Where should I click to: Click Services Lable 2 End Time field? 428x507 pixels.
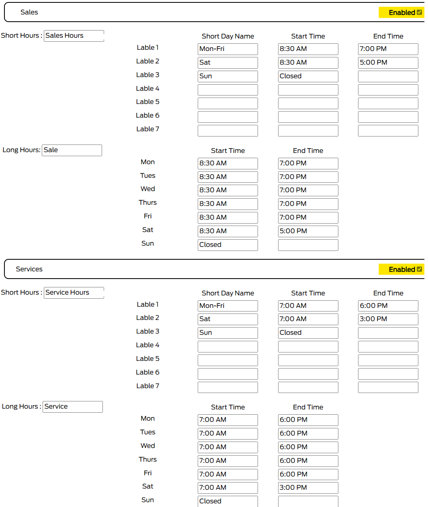(x=388, y=319)
